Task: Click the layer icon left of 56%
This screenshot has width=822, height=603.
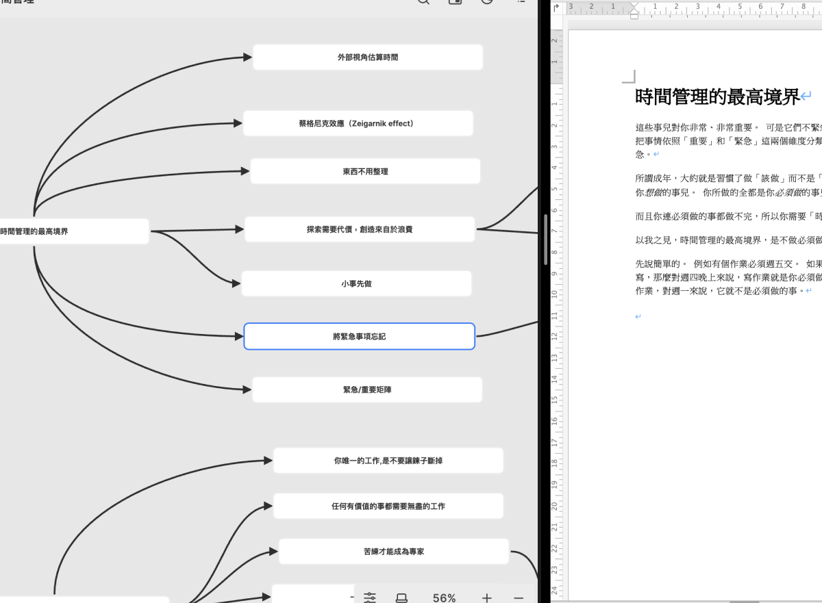Action: 402,598
